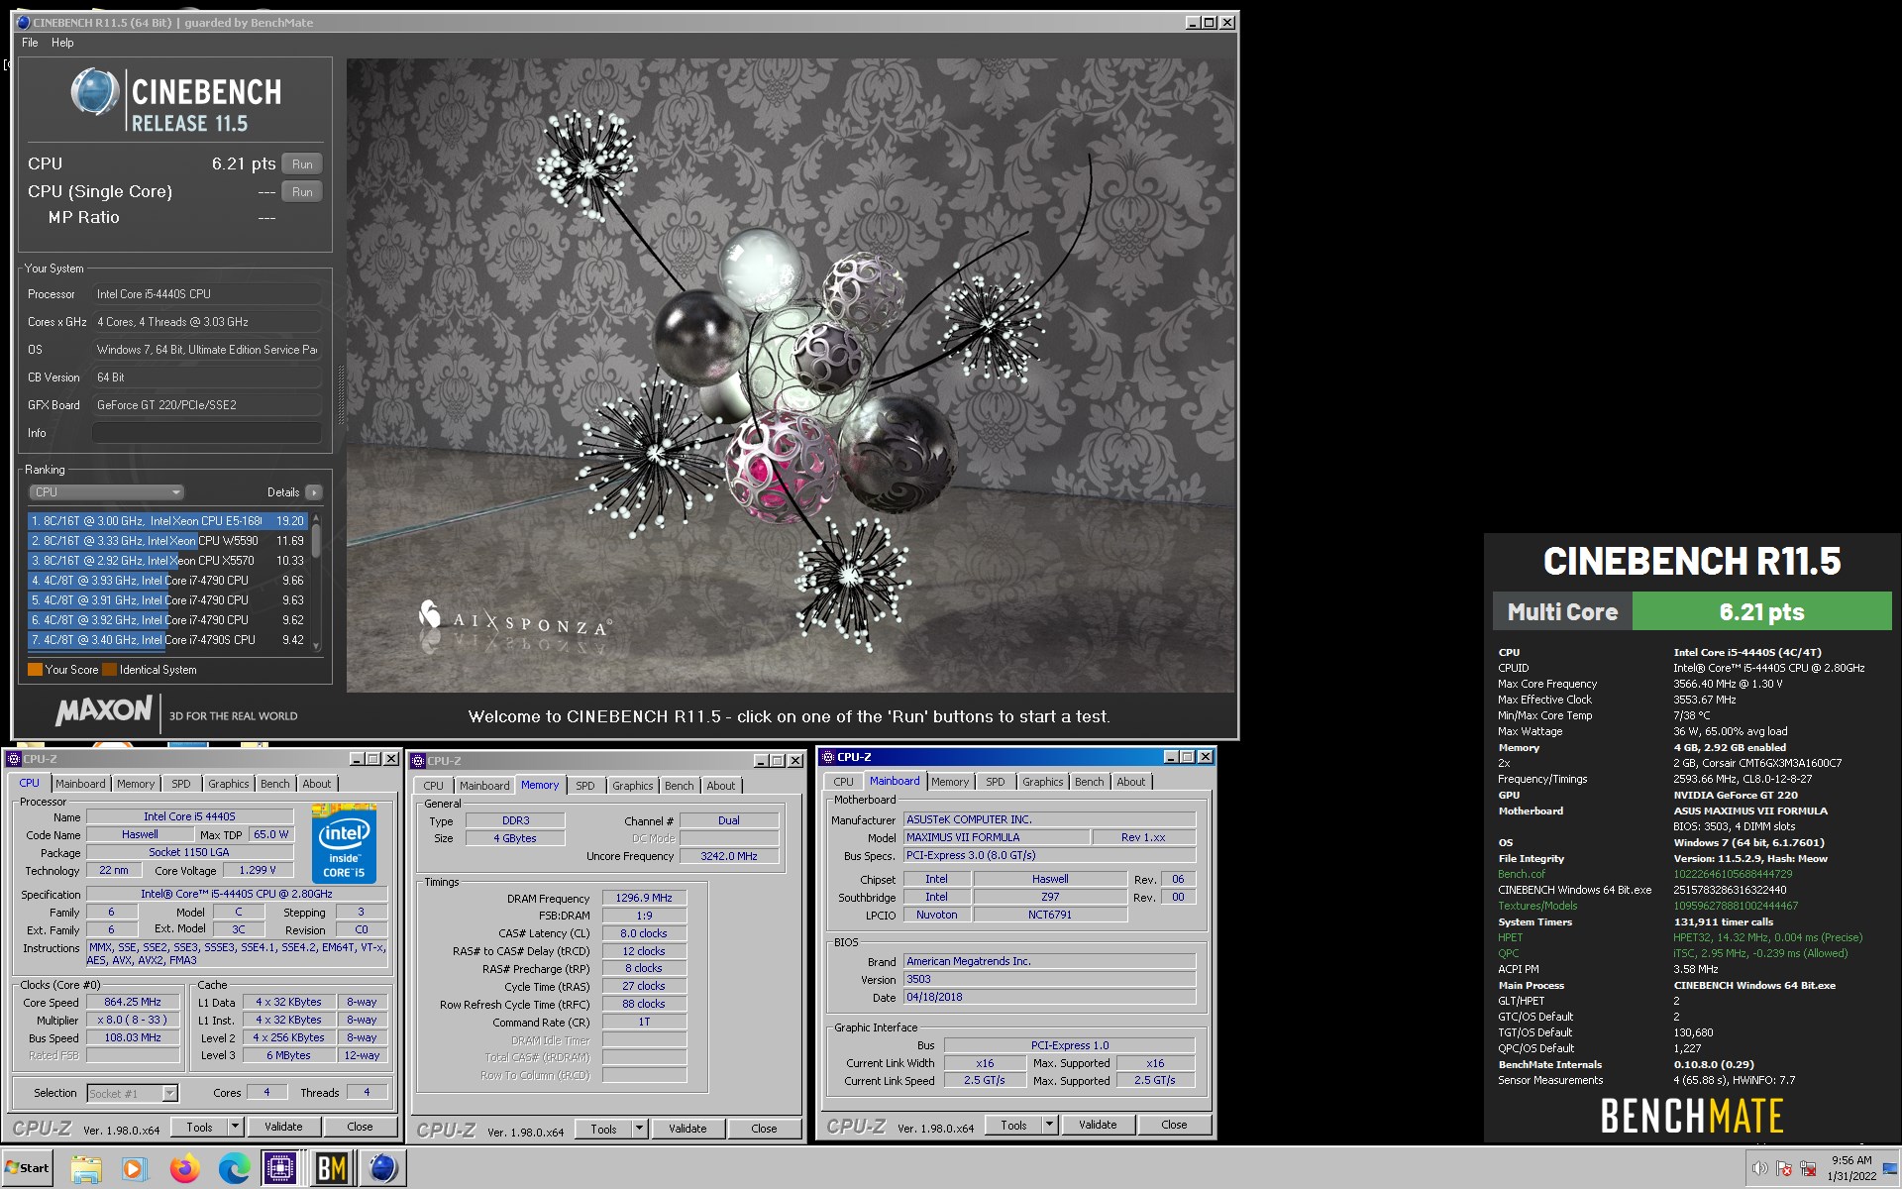Expand Tools dropdown arrow in Memory CPU-Z window
The image size is (1902, 1189).
639,1129
